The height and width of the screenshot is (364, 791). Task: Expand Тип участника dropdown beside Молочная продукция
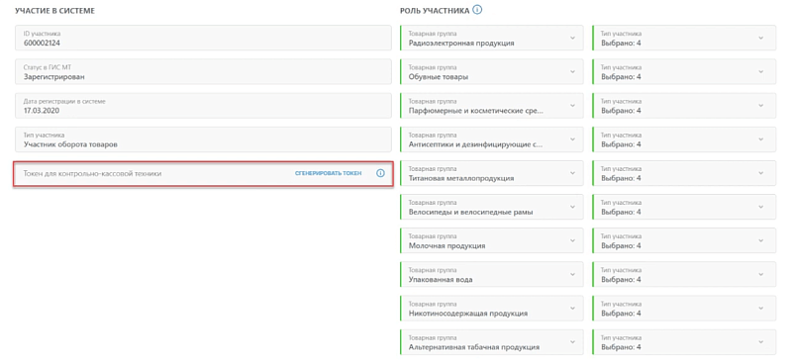point(684,240)
